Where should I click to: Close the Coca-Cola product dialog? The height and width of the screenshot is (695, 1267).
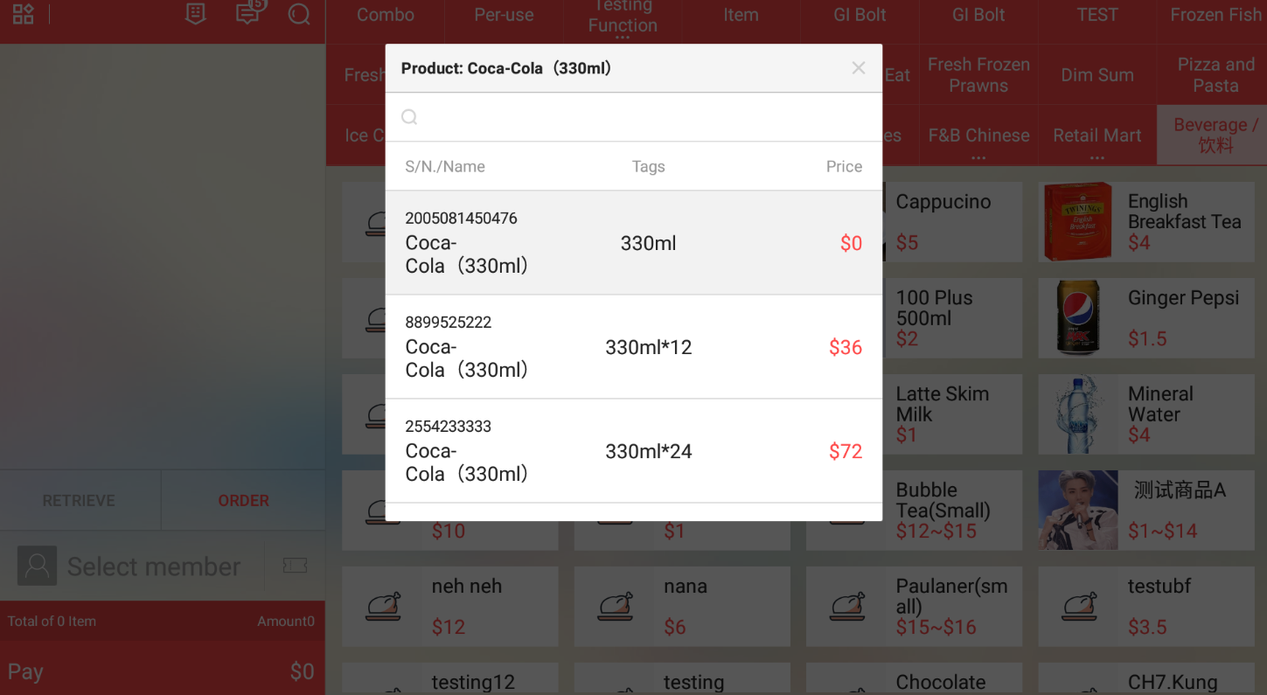pos(859,68)
